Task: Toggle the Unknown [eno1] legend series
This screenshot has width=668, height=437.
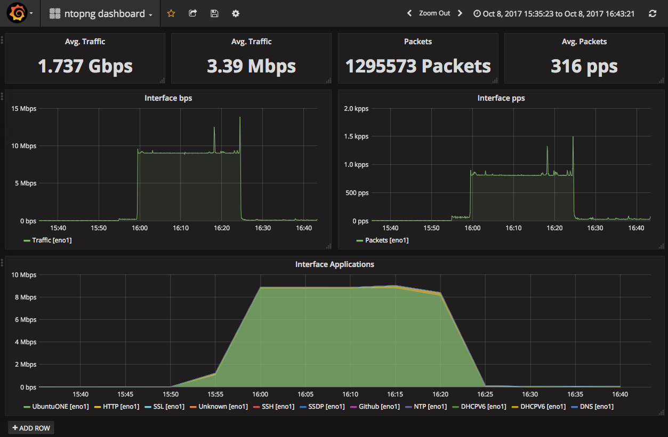Action: coord(223,407)
